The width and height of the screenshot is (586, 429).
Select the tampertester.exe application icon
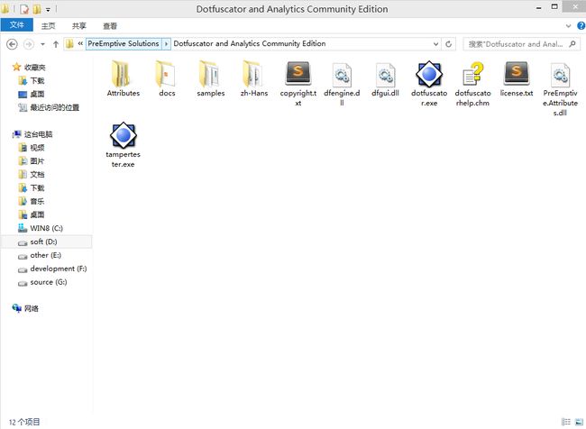coord(124,135)
